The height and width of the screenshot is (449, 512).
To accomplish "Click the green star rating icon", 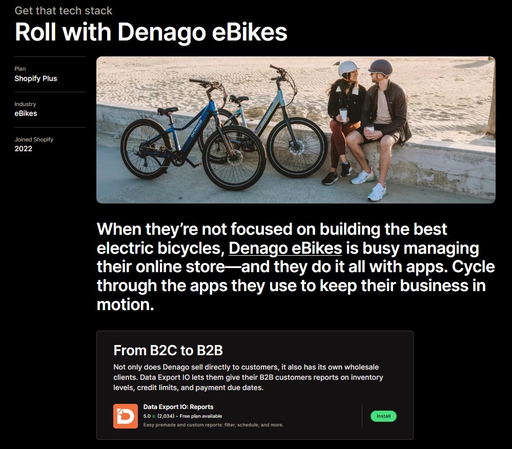I will 154,416.
